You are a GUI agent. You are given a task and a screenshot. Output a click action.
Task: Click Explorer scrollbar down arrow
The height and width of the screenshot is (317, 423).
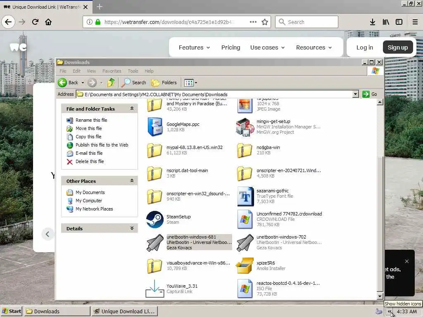pos(380,296)
